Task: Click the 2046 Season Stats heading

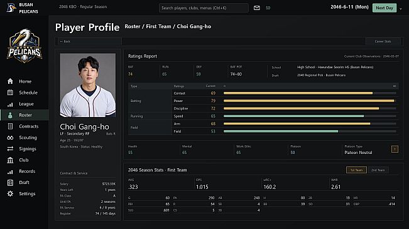Action: (157, 170)
